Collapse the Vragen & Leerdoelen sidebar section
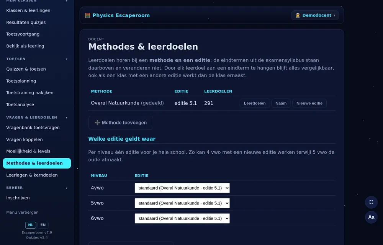 [66, 117]
